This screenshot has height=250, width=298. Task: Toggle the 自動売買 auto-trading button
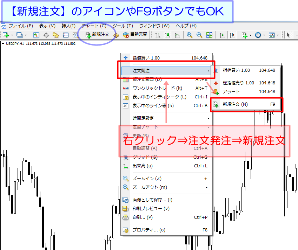(135, 35)
